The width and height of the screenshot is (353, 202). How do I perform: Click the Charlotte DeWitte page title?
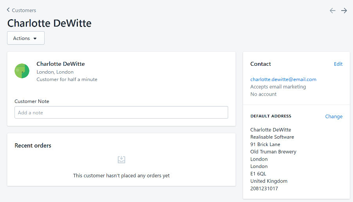(49, 23)
